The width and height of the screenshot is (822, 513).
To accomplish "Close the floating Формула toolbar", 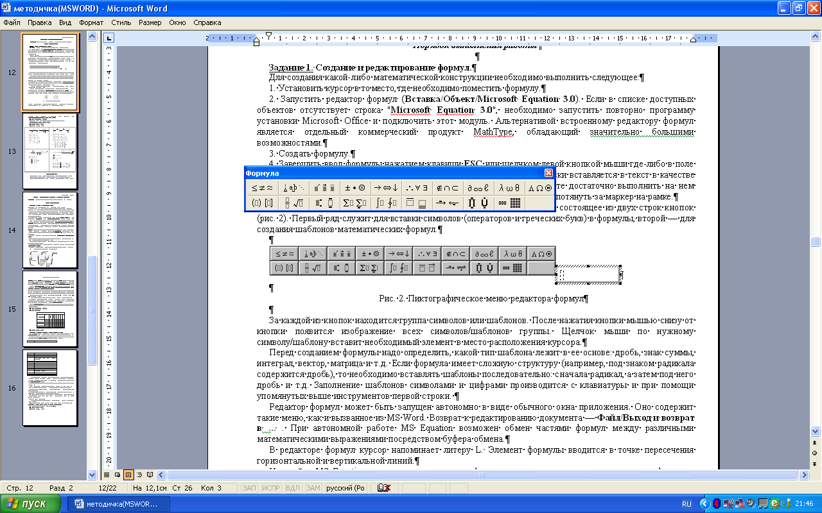I will [x=548, y=173].
